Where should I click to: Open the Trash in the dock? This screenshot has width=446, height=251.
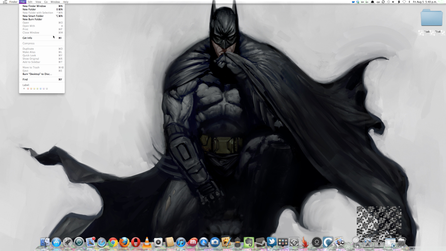pyautogui.click(x=402, y=241)
